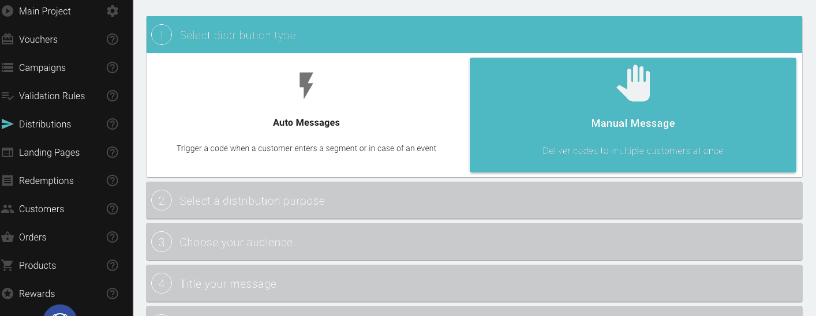The height and width of the screenshot is (316, 816).
Task: Click the help icon beside Campaigns
Action: [113, 67]
